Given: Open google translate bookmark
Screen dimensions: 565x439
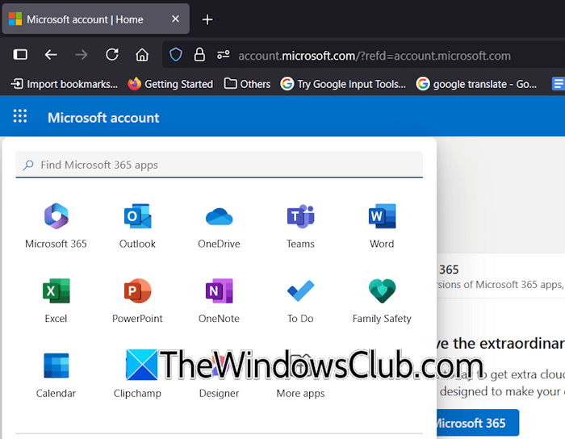Looking at the screenshot, I should pyautogui.click(x=476, y=84).
